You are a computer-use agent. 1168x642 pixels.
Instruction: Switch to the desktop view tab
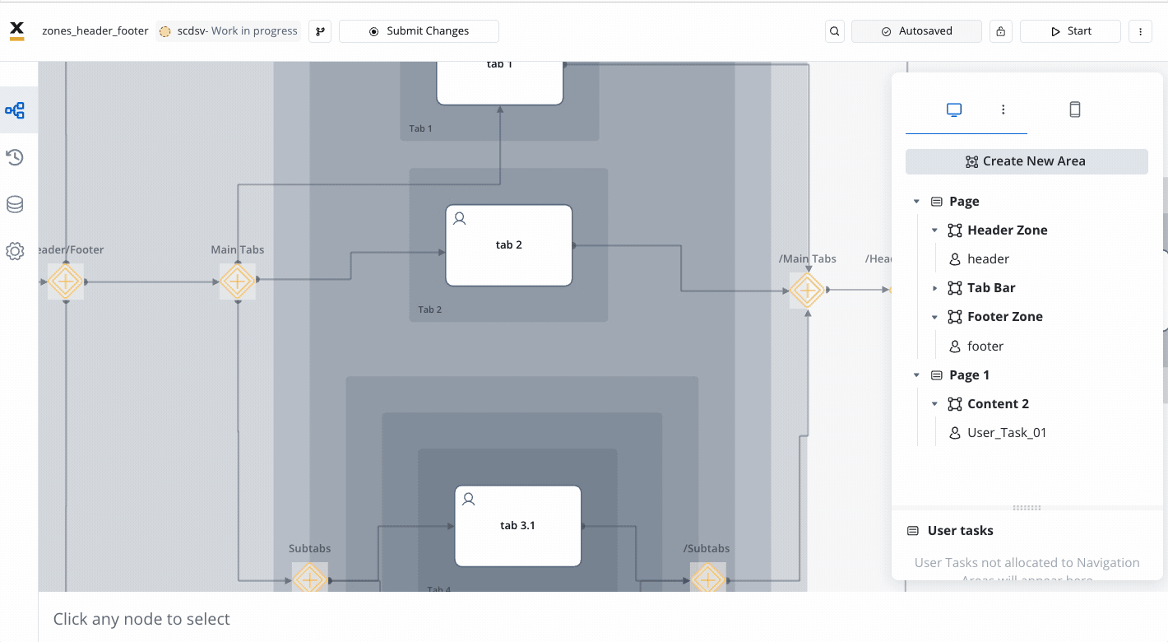[954, 109]
